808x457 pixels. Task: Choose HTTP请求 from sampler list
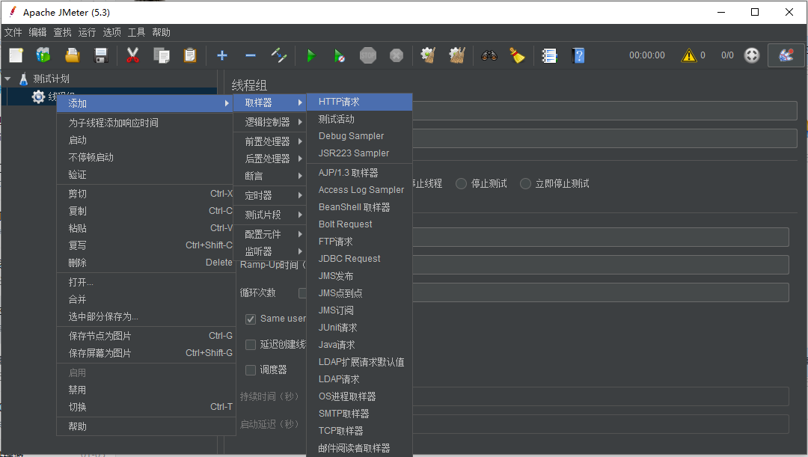point(359,102)
